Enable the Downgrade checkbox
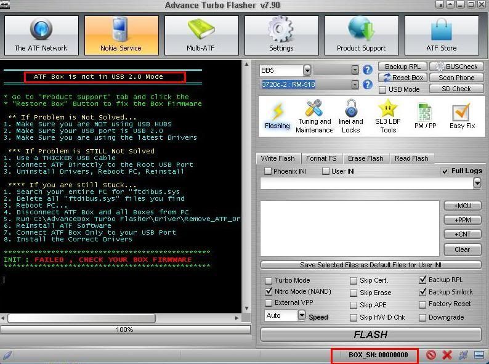489x364 pixels. click(422, 318)
